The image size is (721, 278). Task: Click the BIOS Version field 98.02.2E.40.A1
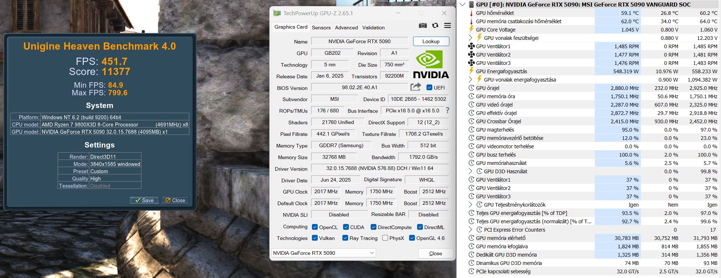coord(359,87)
